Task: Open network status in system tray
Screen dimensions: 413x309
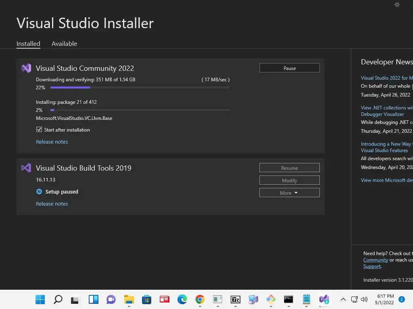Action: (354, 299)
